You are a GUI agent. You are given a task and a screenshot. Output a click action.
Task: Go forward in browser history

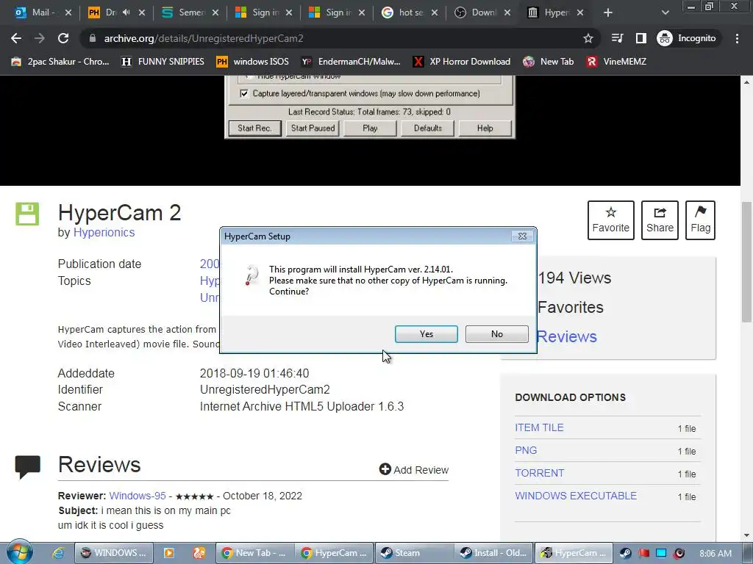40,38
